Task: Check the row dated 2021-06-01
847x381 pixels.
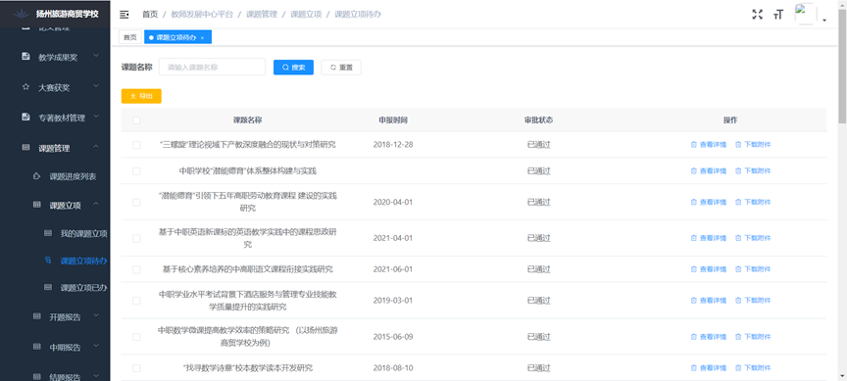Action: (x=136, y=269)
